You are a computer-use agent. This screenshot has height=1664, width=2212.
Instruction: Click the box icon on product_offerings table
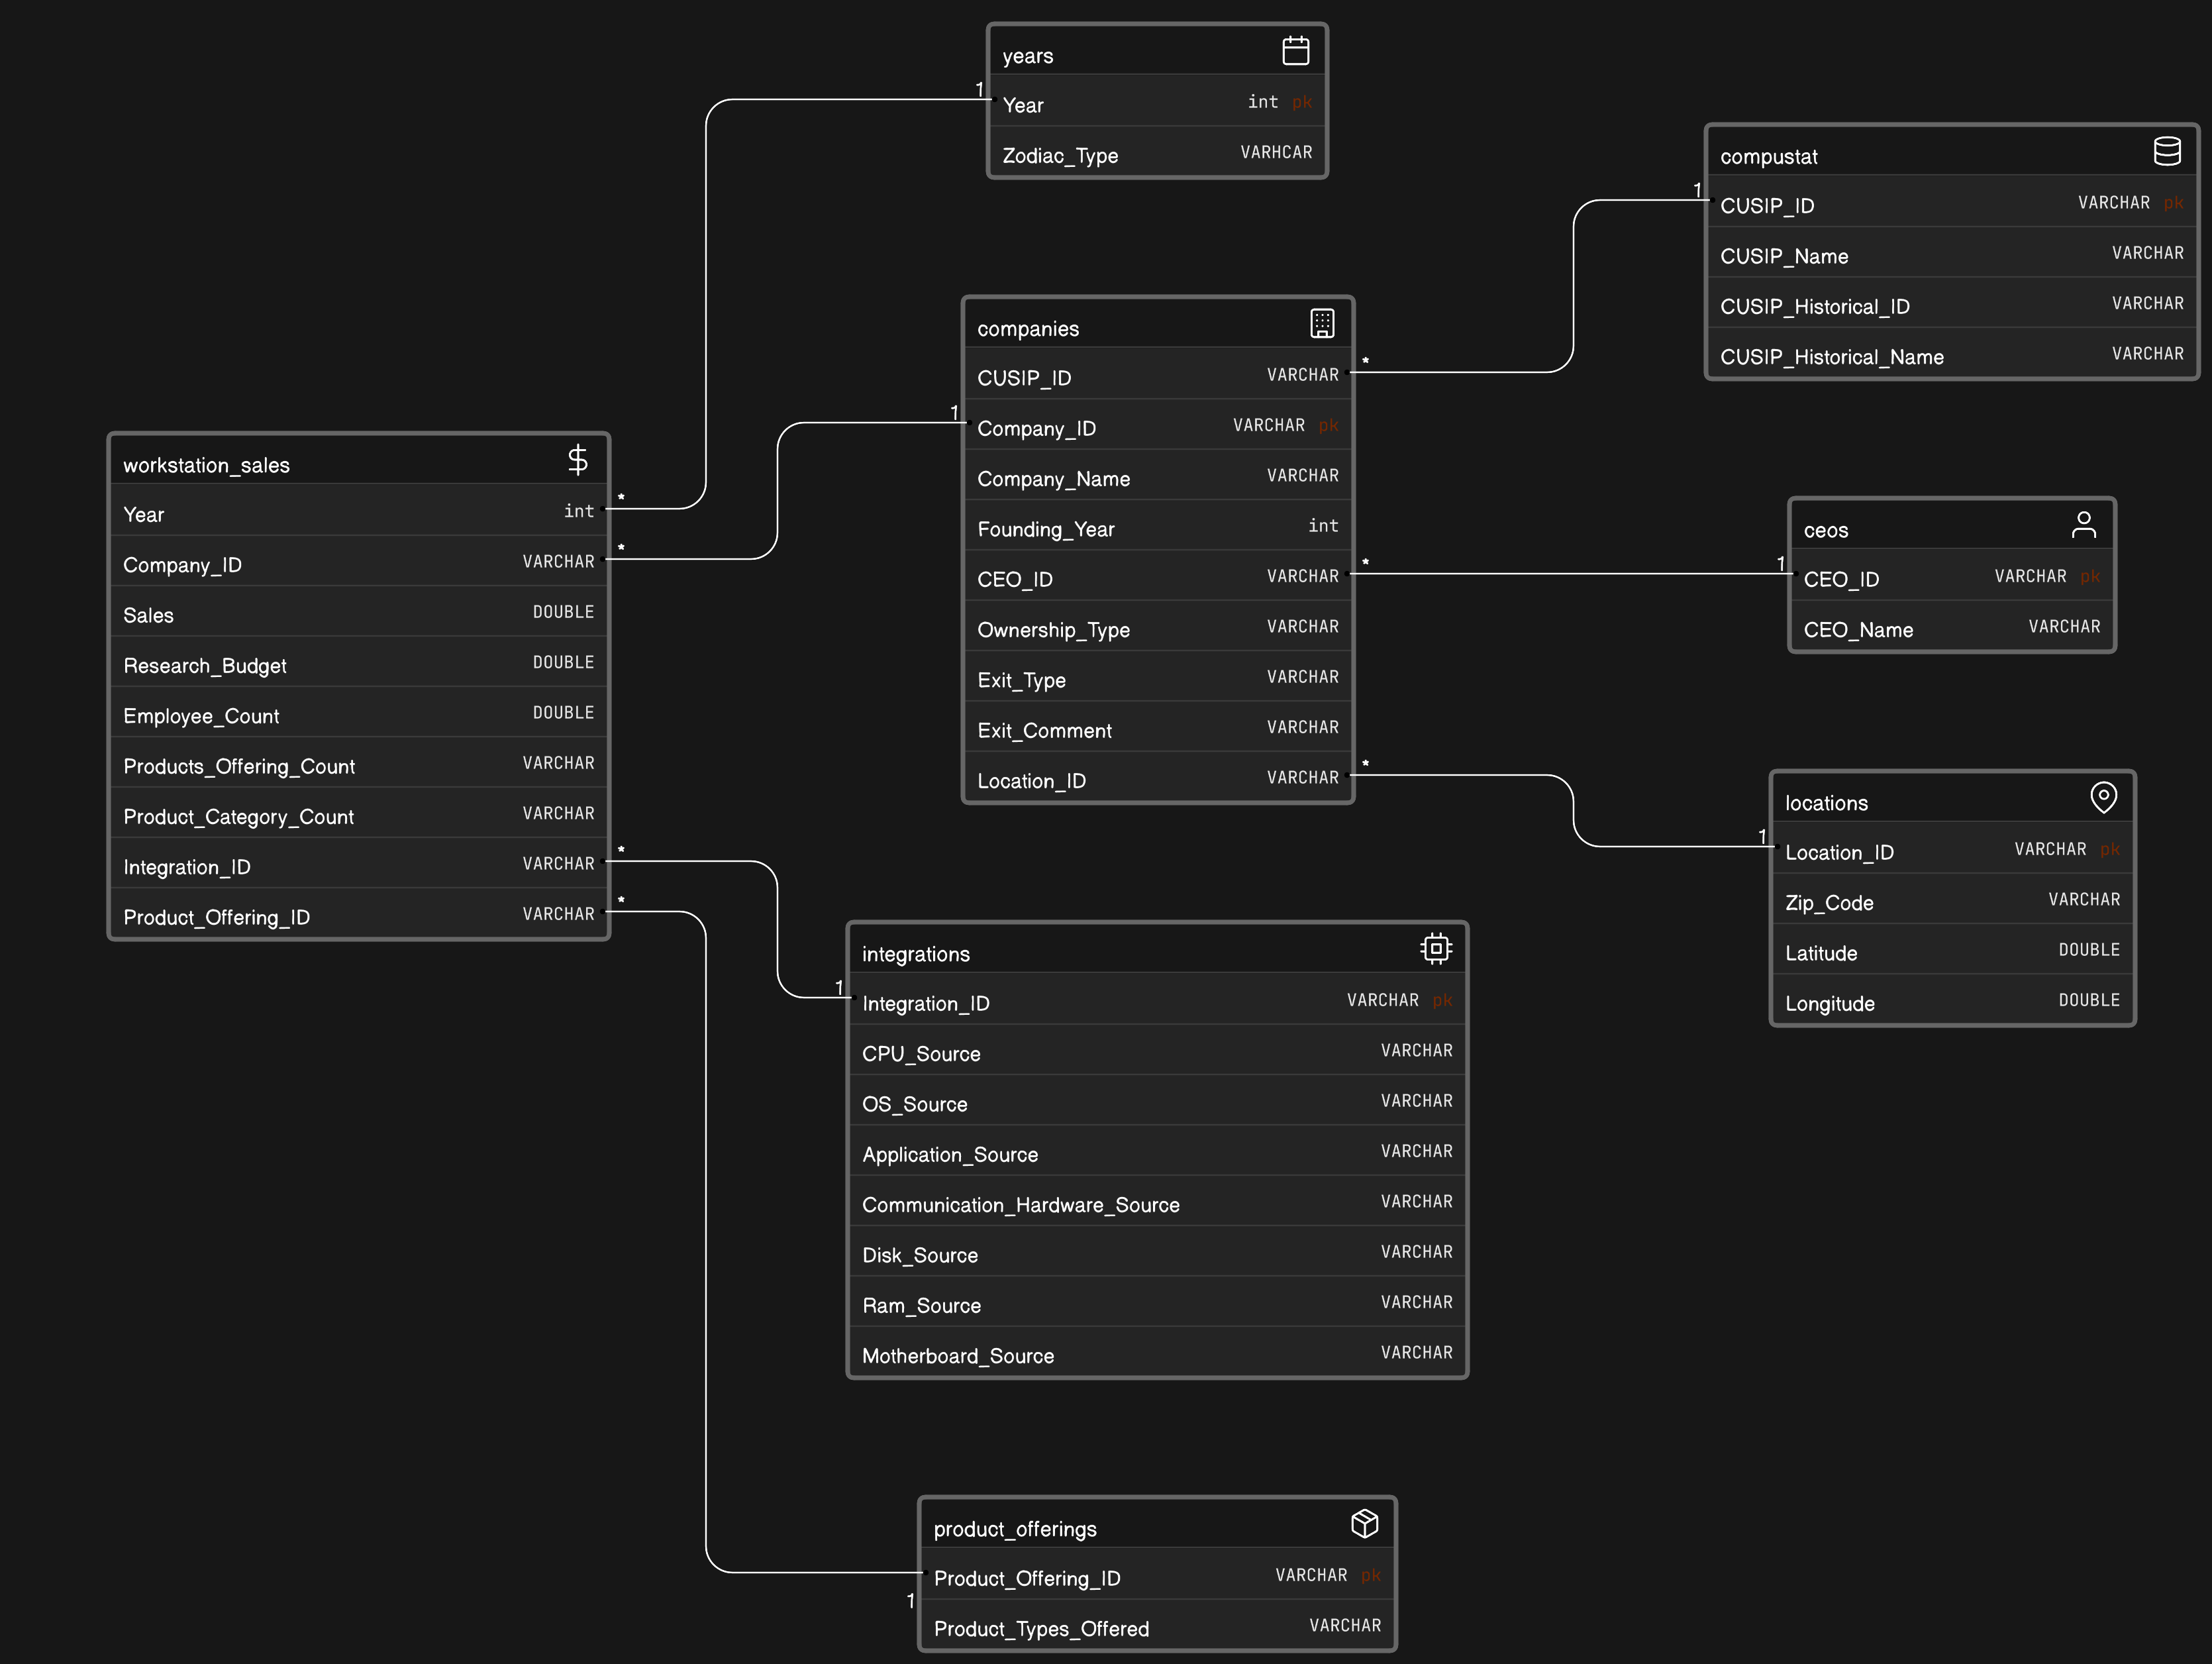1364,1523
